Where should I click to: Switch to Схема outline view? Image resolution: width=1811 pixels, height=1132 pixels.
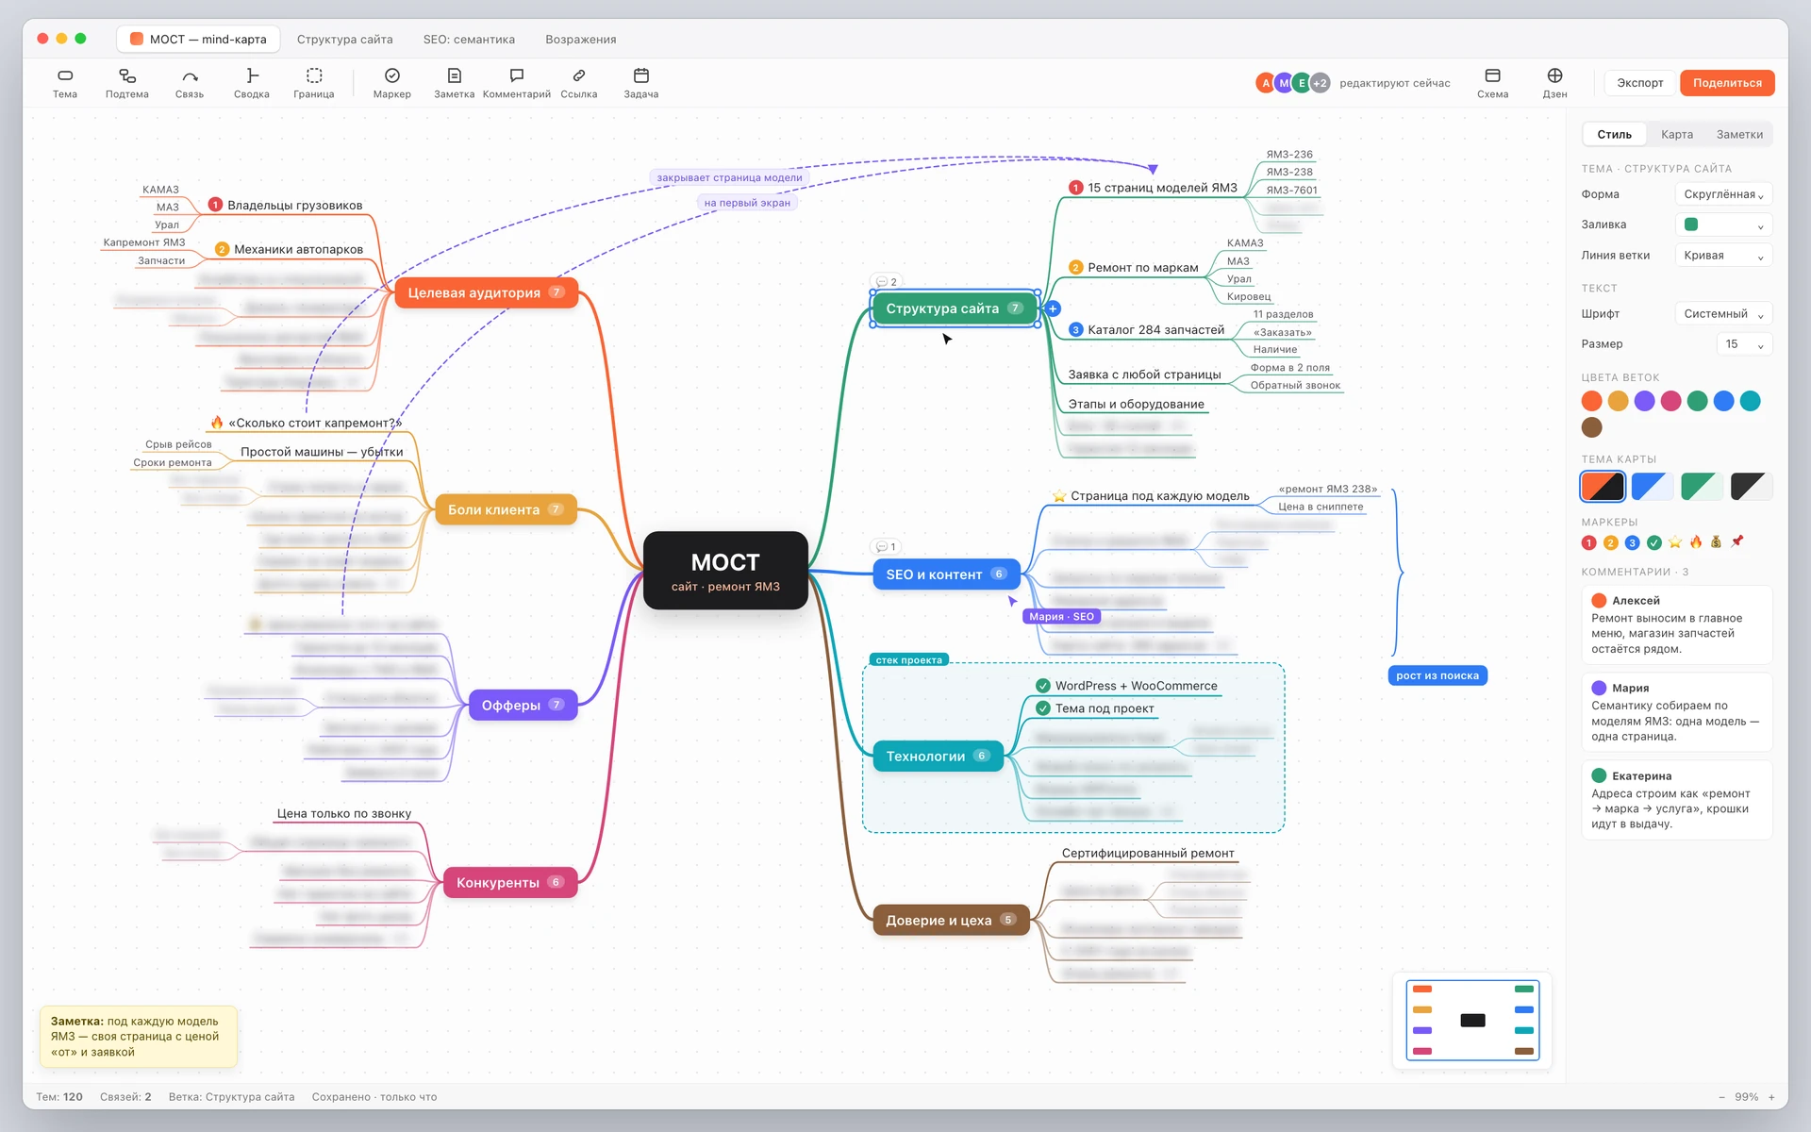coord(1492,83)
